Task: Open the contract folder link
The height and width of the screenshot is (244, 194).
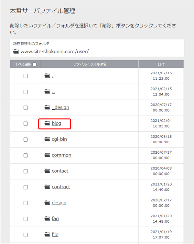Action: (61, 187)
